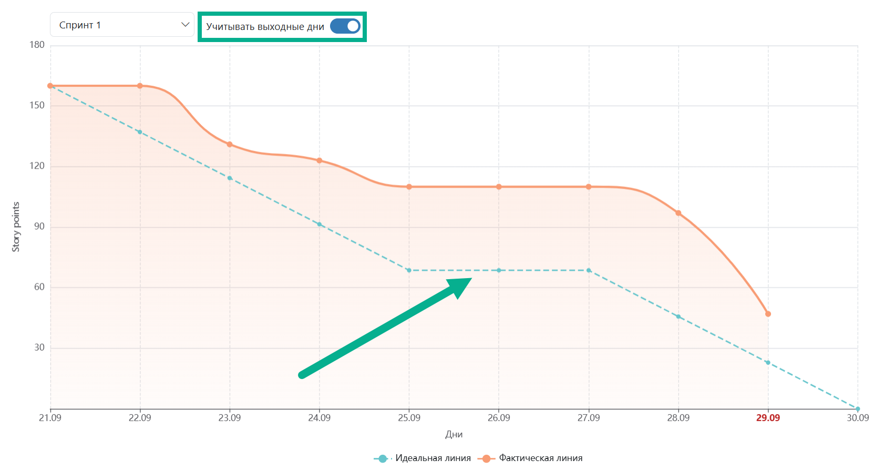This screenshot has width=884, height=470.
Task: Select actual line point at 23.09
Action: (230, 144)
